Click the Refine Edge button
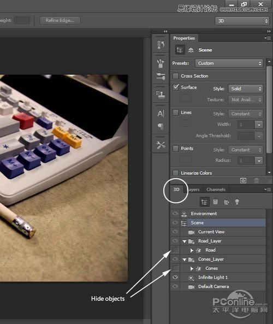273x324 pixels. (60, 20)
